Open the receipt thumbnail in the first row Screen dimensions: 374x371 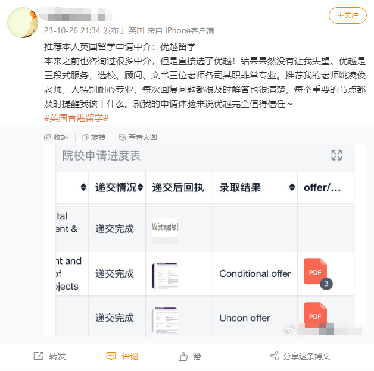[x=165, y=231]
